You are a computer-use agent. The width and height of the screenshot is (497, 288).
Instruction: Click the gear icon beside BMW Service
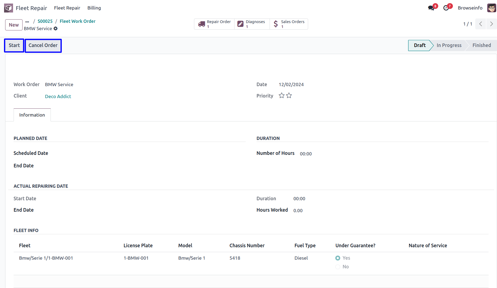(x=56, y=29)
